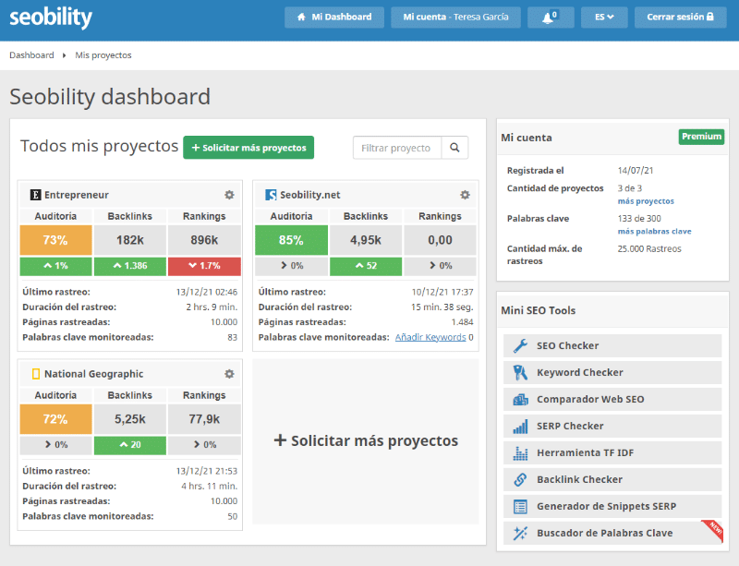Click the SEO Checker wrench icon

520,345
